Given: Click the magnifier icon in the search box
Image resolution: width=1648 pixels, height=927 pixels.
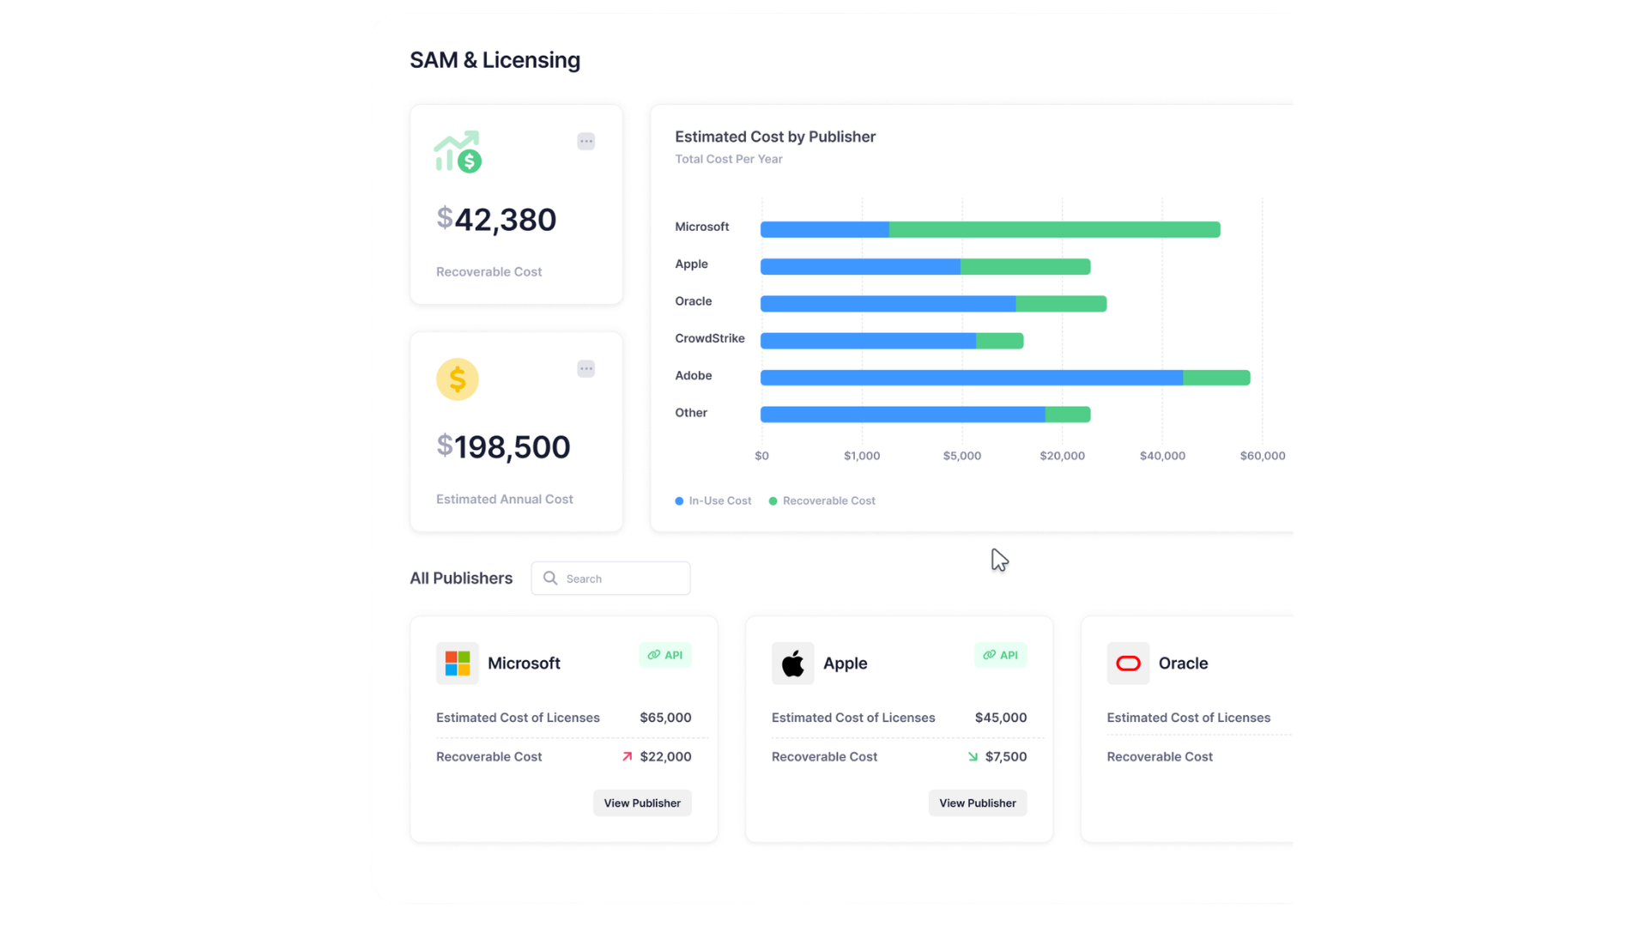Looking at the screenshot, I should click(550, 578).
